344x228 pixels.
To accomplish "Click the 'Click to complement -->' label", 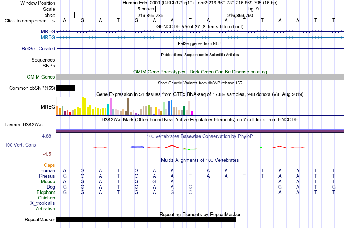I will coord(30,21).
